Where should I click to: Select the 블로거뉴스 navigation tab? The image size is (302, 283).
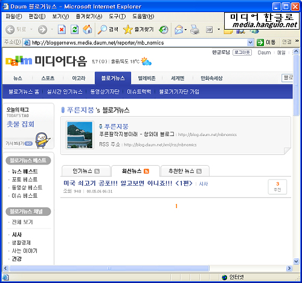[x=113, y=78]
